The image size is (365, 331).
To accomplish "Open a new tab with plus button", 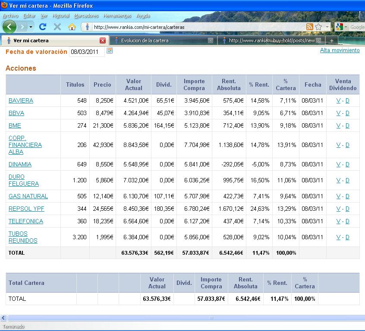I will pyautogui.click(x=331, y=41).
